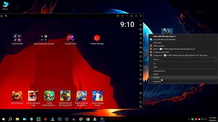The image size is (218, 122).
Task: Open the folder icon in emulator sidebar
Action: pos(141,61)
